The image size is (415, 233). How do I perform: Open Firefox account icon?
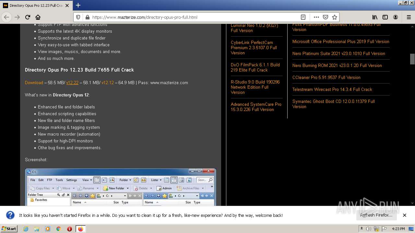click(x=396, y=17)
